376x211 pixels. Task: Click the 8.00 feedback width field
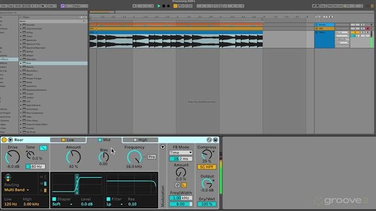(x=181, y=204)
